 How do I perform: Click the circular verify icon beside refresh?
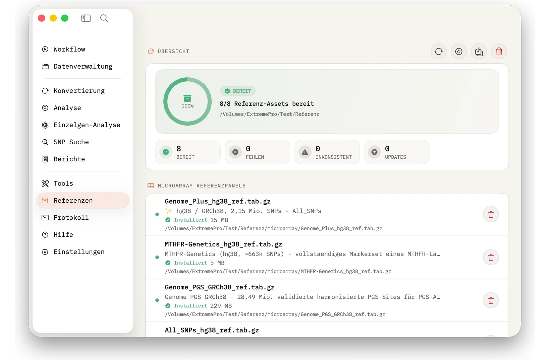pyautogui.click(x=458, y=52)
